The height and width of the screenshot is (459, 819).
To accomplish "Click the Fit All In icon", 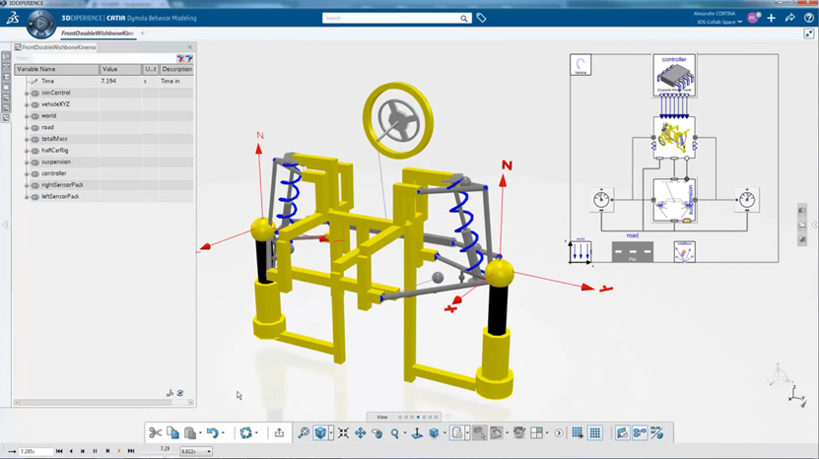I will click(343, 432).
